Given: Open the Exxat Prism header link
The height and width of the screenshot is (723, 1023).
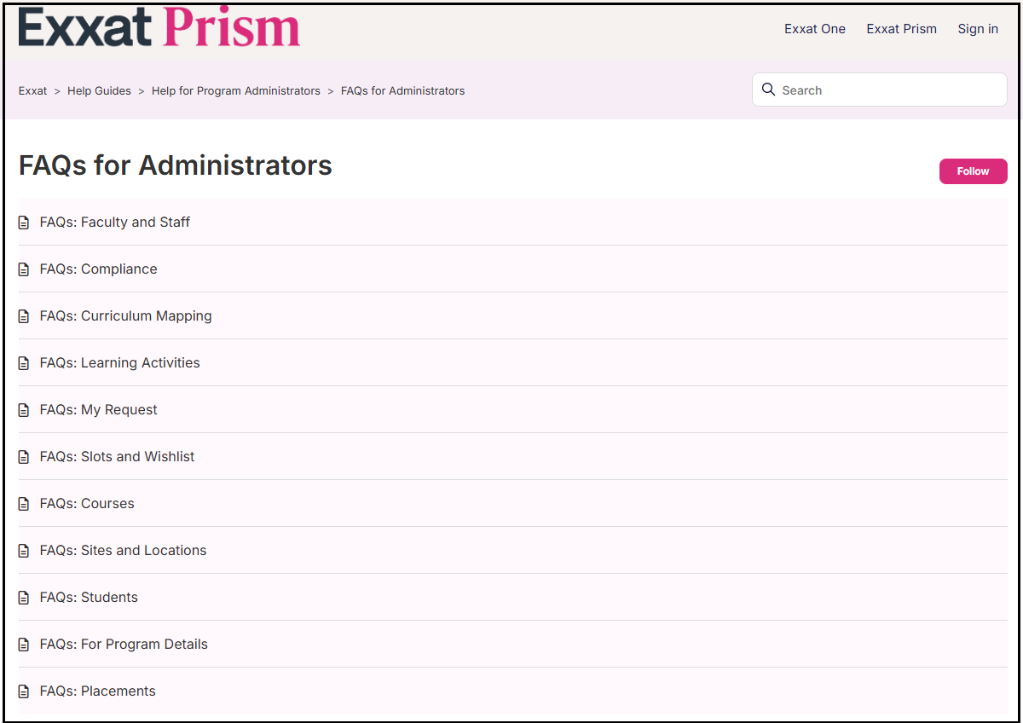Looking at the screenshot, I should (x=901, y=29).
